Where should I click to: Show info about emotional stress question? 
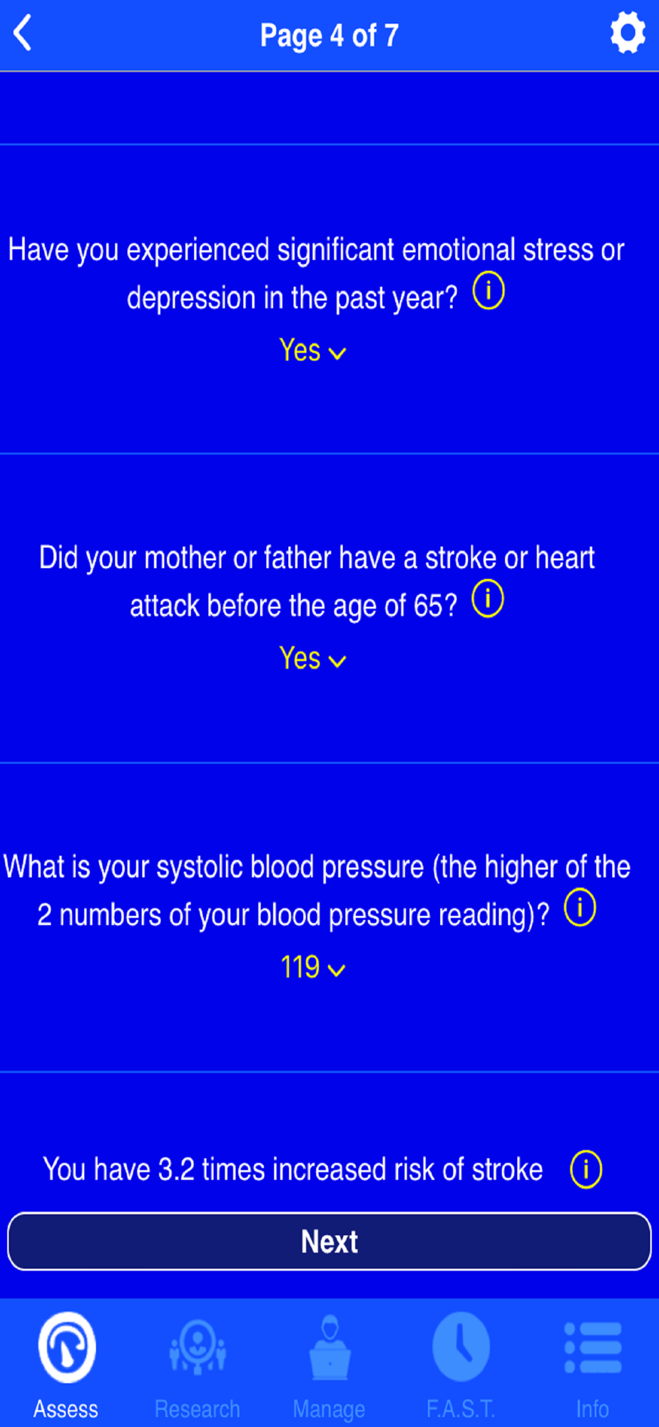489,291
